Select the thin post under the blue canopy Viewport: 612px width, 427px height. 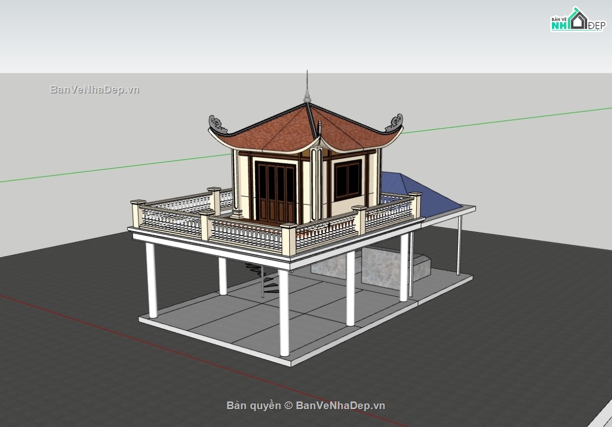(459, 245)
